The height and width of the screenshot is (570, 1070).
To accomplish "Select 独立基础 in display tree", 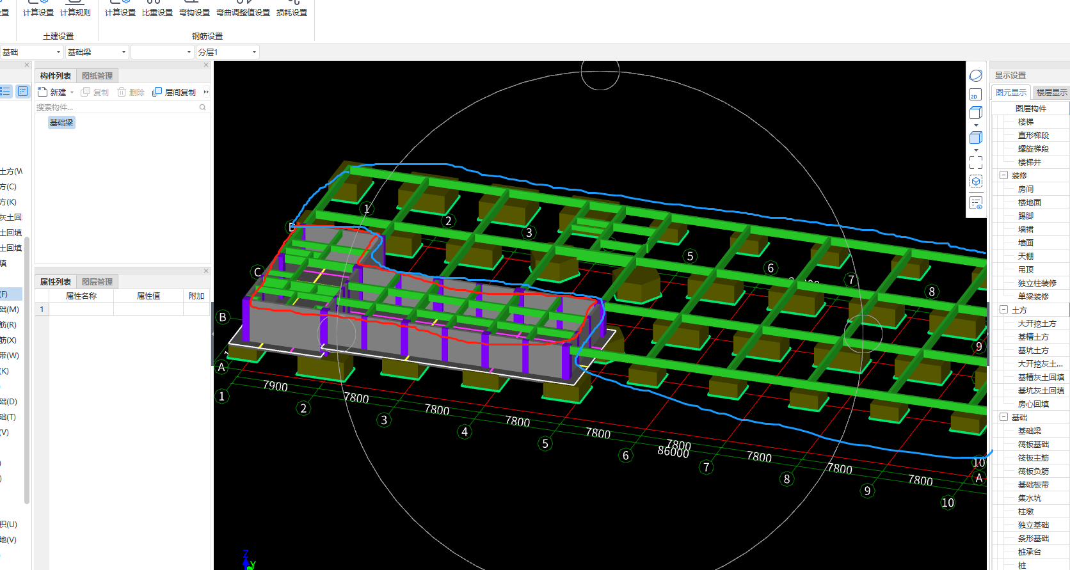I will 1034,525.
